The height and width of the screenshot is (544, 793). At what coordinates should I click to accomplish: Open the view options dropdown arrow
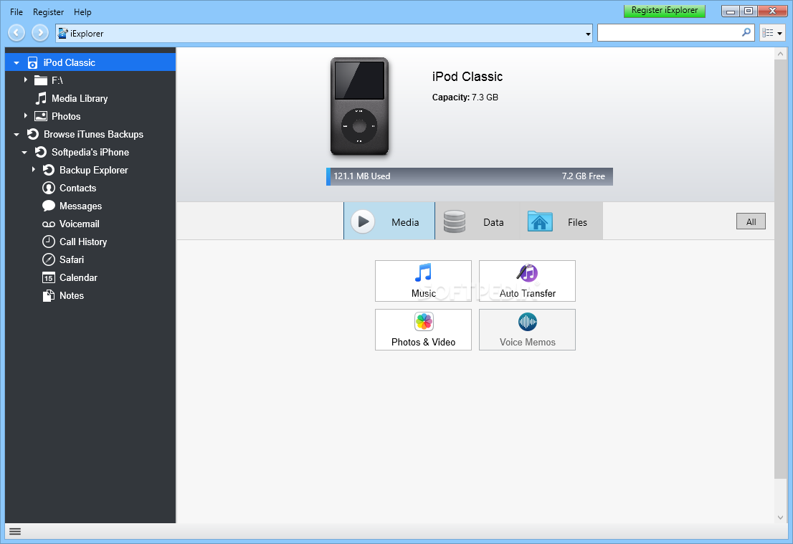point(780,34)
